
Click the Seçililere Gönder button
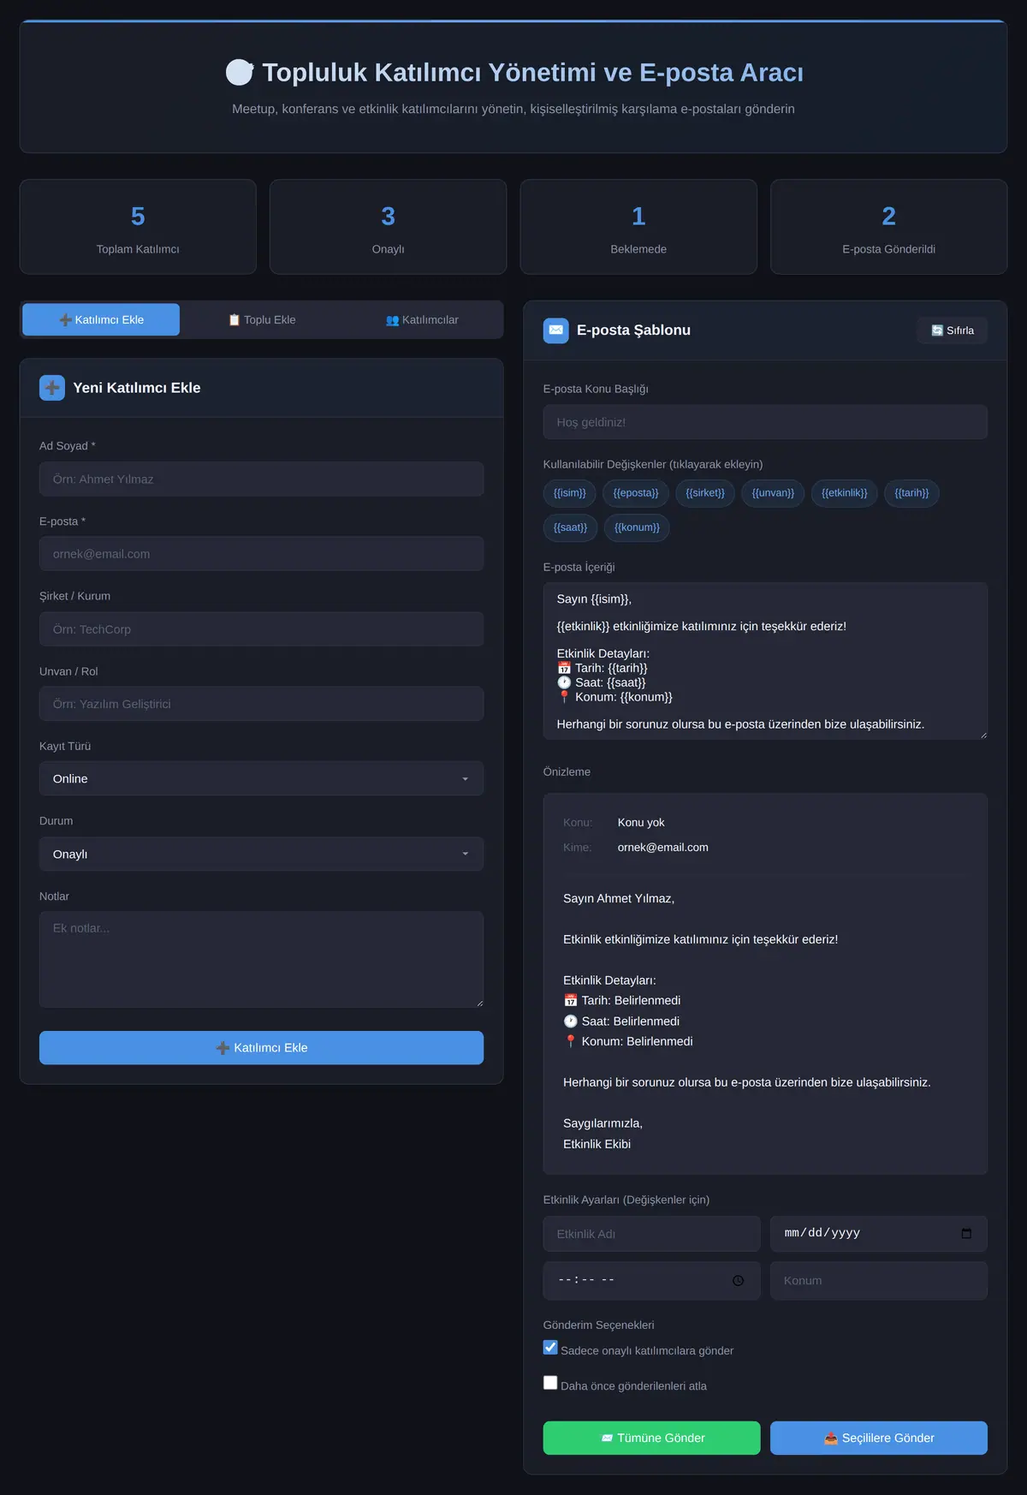coord(878,1438)
